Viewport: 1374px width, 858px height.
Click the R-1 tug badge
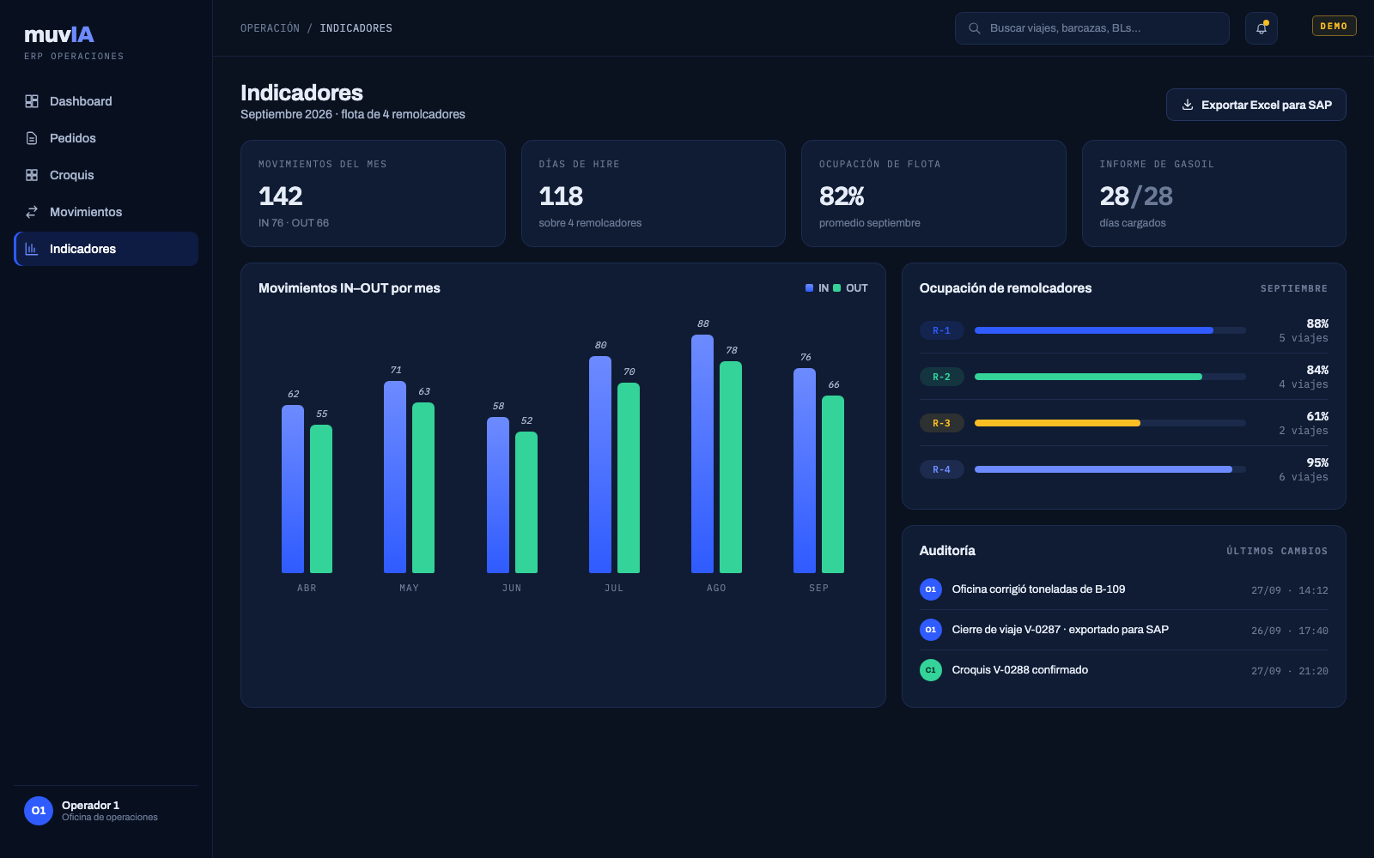point(941,330)
